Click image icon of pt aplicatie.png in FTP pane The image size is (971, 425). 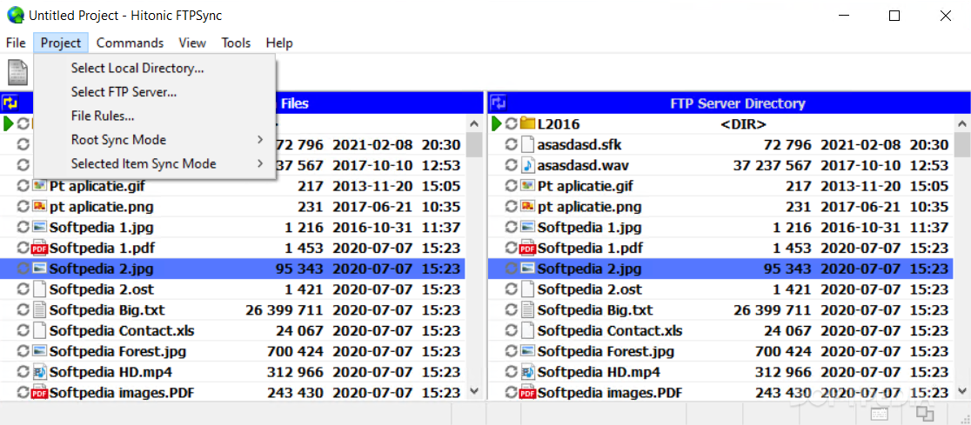pyautogui.click(x=527, y=207)
